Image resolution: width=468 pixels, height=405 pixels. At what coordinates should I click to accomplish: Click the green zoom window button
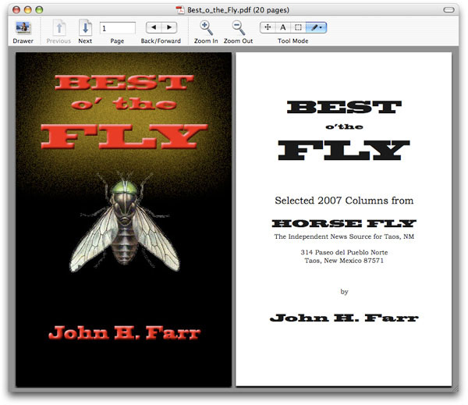click(x=41, y=8)
